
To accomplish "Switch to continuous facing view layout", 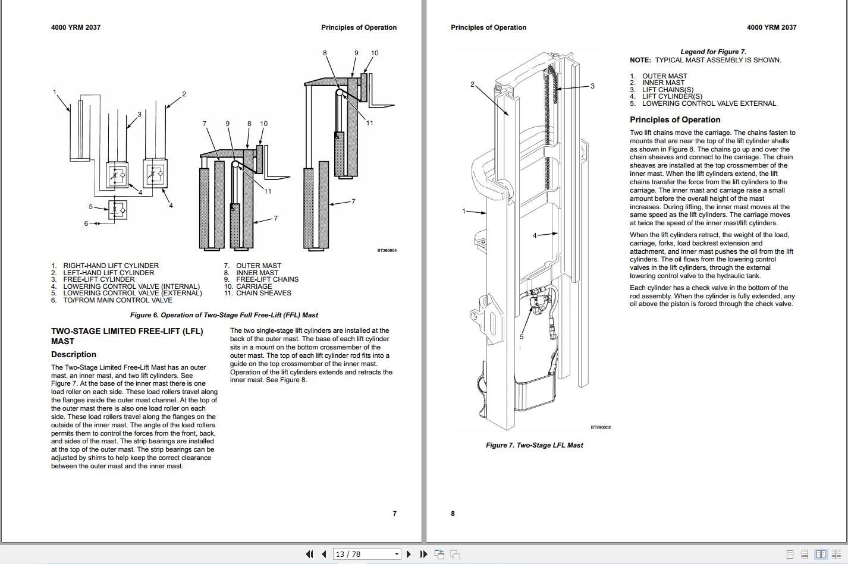I will pos(836,554).
